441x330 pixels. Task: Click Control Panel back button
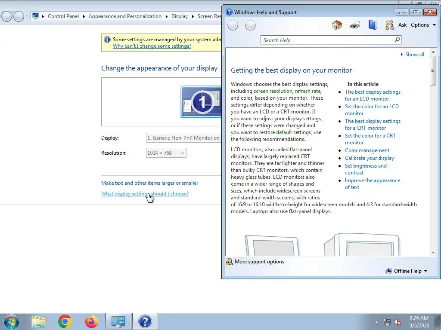point(7,16)
